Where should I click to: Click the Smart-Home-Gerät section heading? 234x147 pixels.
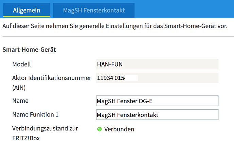(29, 50)
